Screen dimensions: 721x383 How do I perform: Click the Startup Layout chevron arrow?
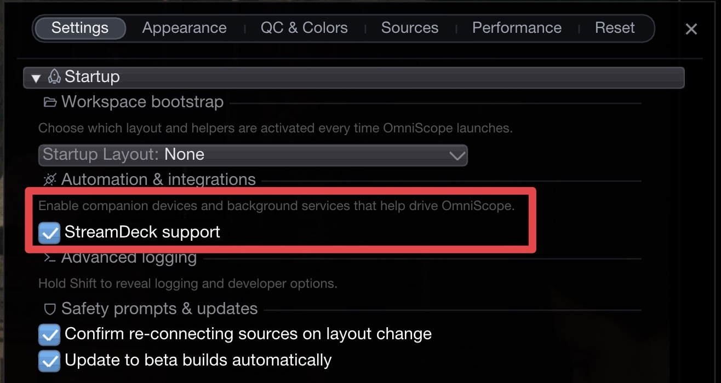tap(457, 155)
